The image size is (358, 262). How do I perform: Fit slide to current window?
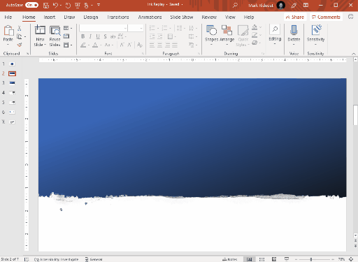point(351,259)
